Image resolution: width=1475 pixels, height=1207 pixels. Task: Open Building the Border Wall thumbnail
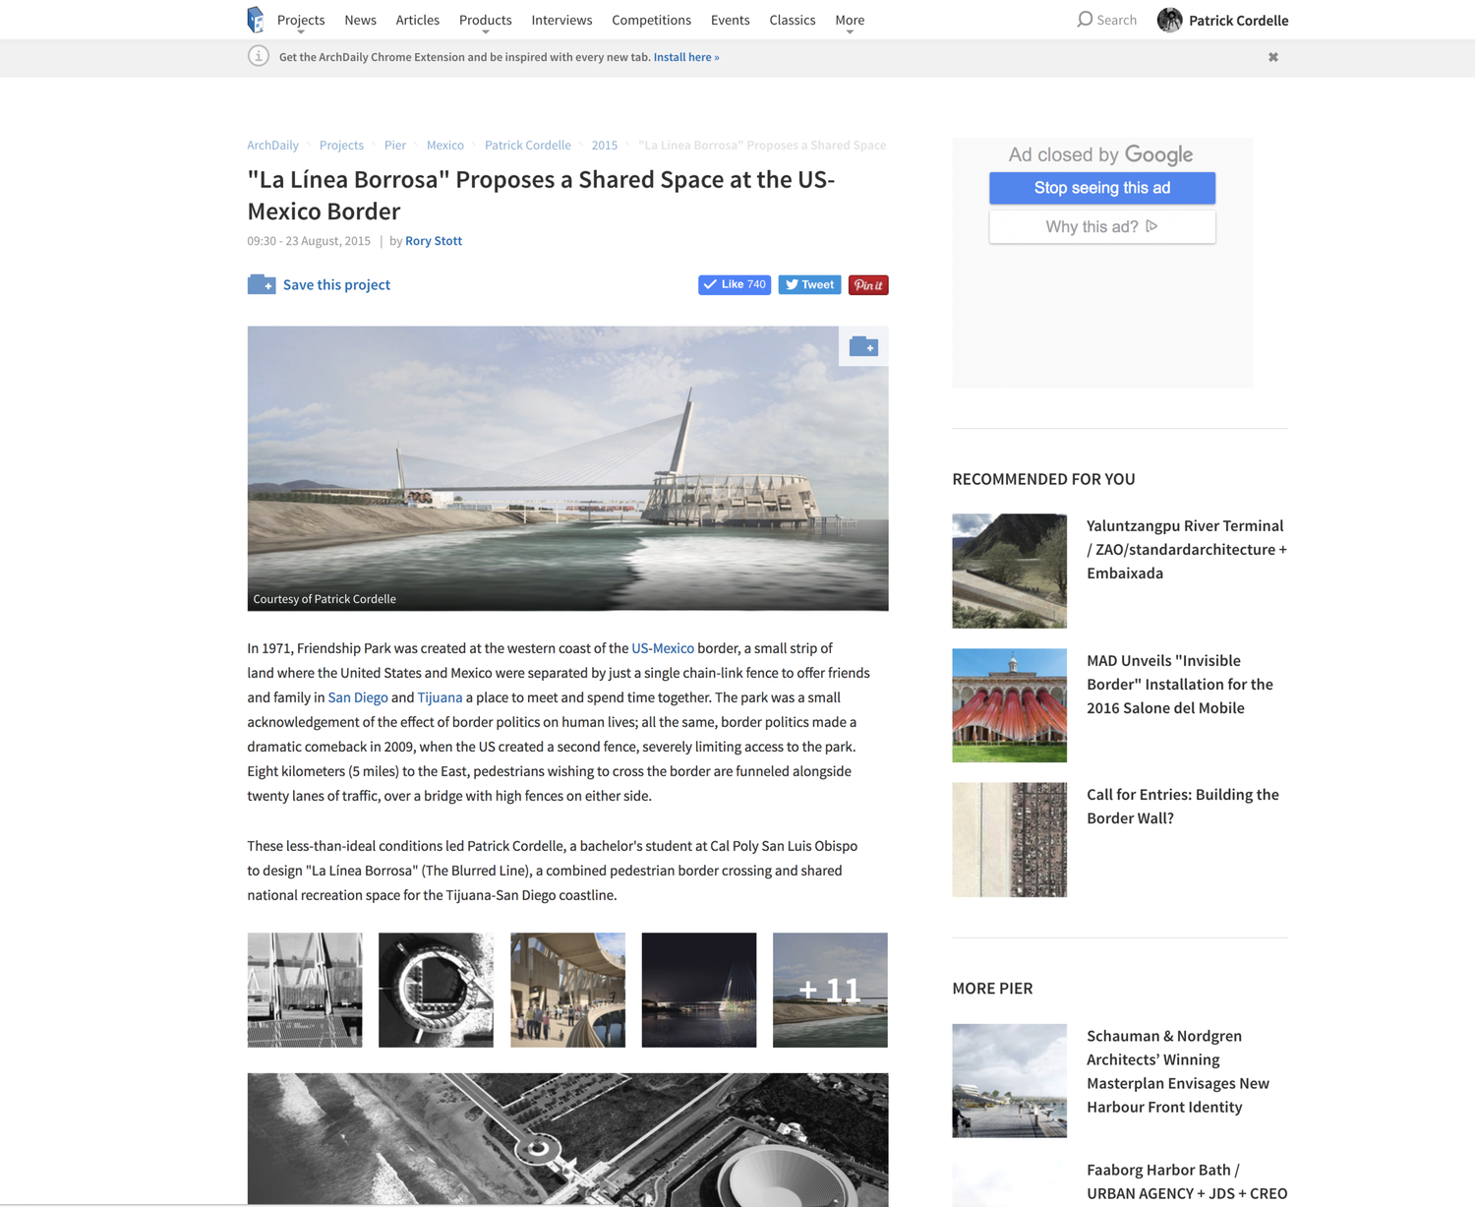[x=1009, y=839]
